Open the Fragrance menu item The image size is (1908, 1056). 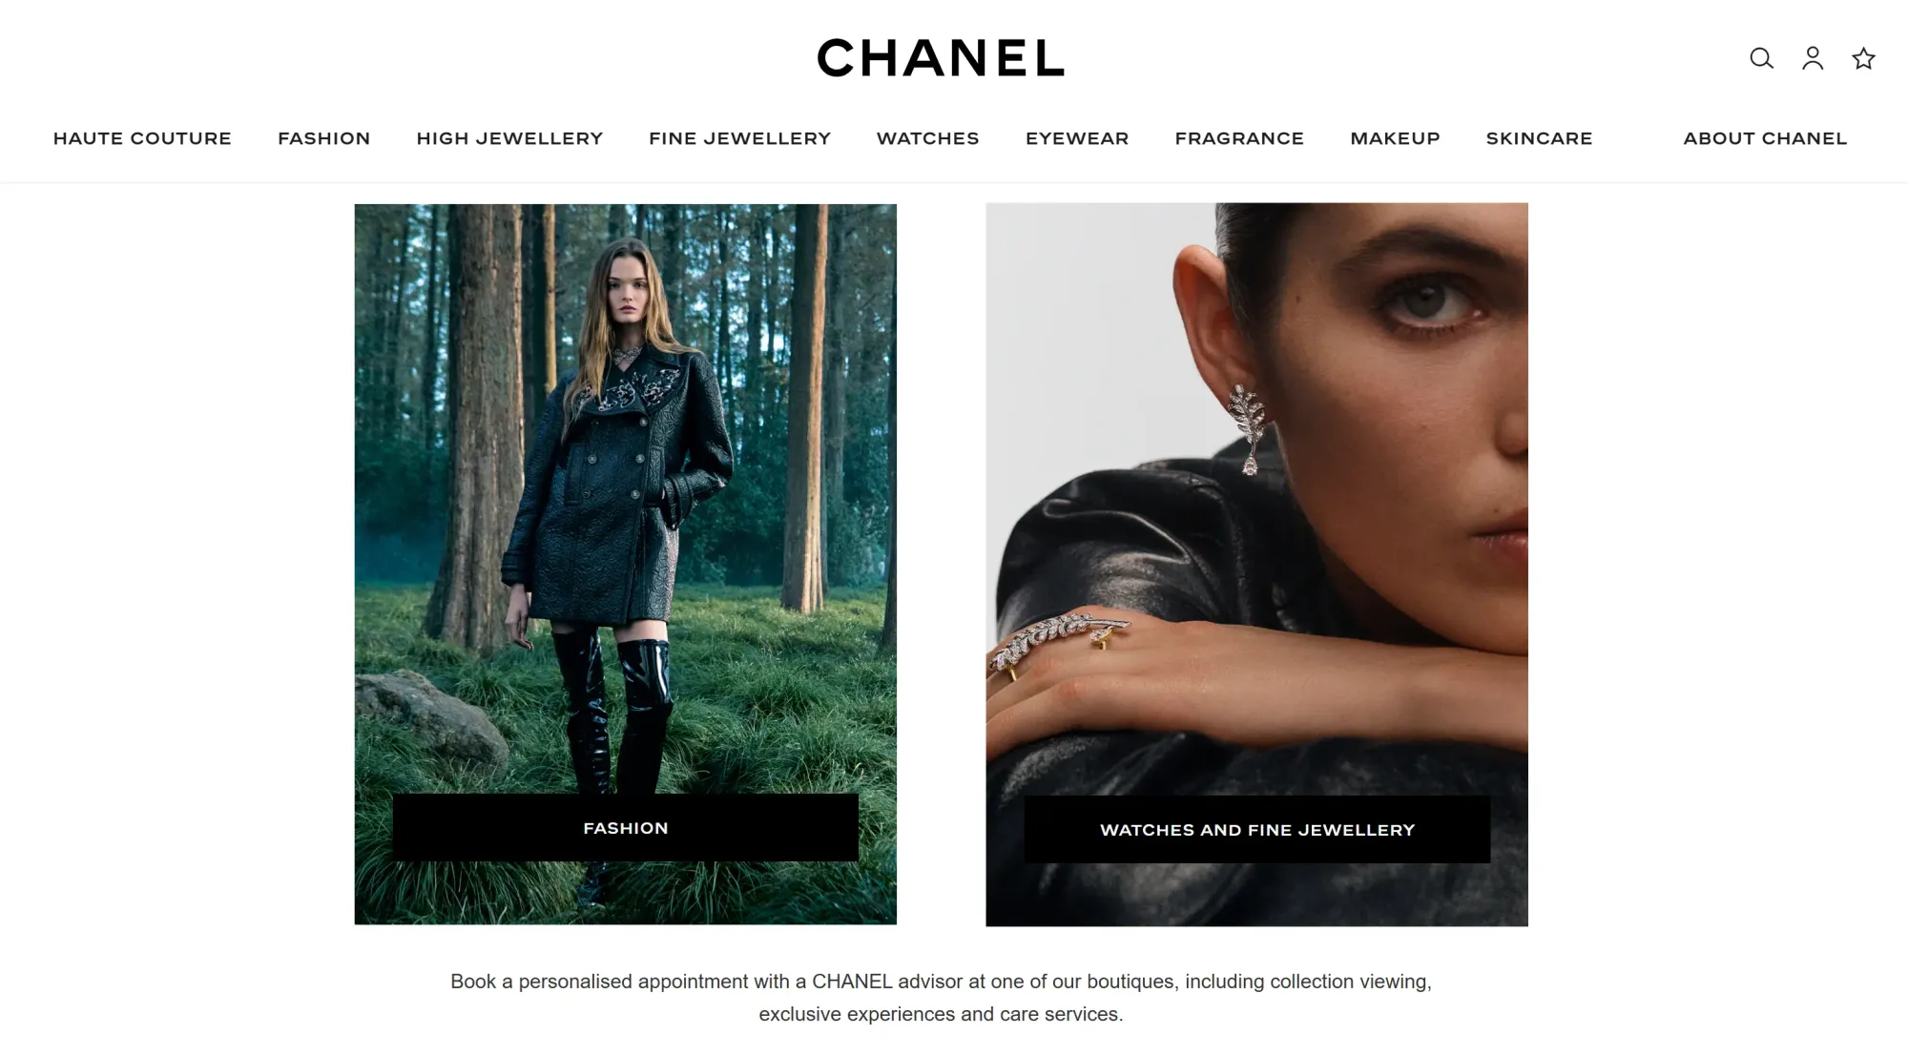pos(1239,138)
